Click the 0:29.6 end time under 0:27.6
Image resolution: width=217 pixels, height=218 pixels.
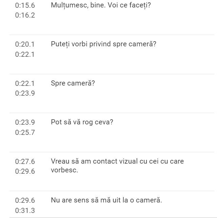click(25, 171)
